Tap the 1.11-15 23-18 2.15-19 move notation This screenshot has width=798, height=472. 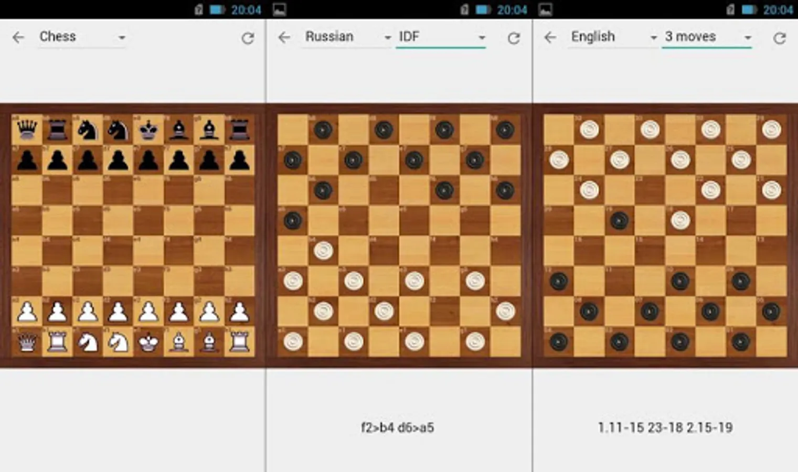click(665, 428)
